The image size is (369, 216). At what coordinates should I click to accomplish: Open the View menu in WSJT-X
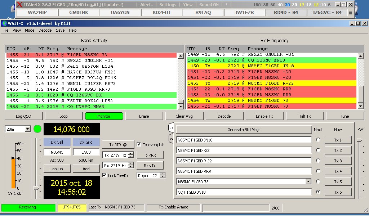(17, 30)
